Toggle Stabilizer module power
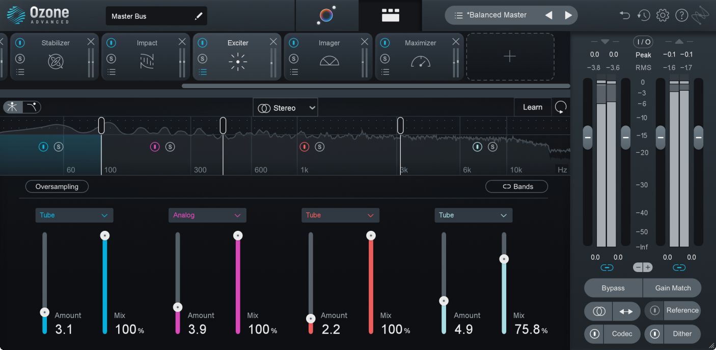Viewport: 716px width, 350px height. [20, 43]
